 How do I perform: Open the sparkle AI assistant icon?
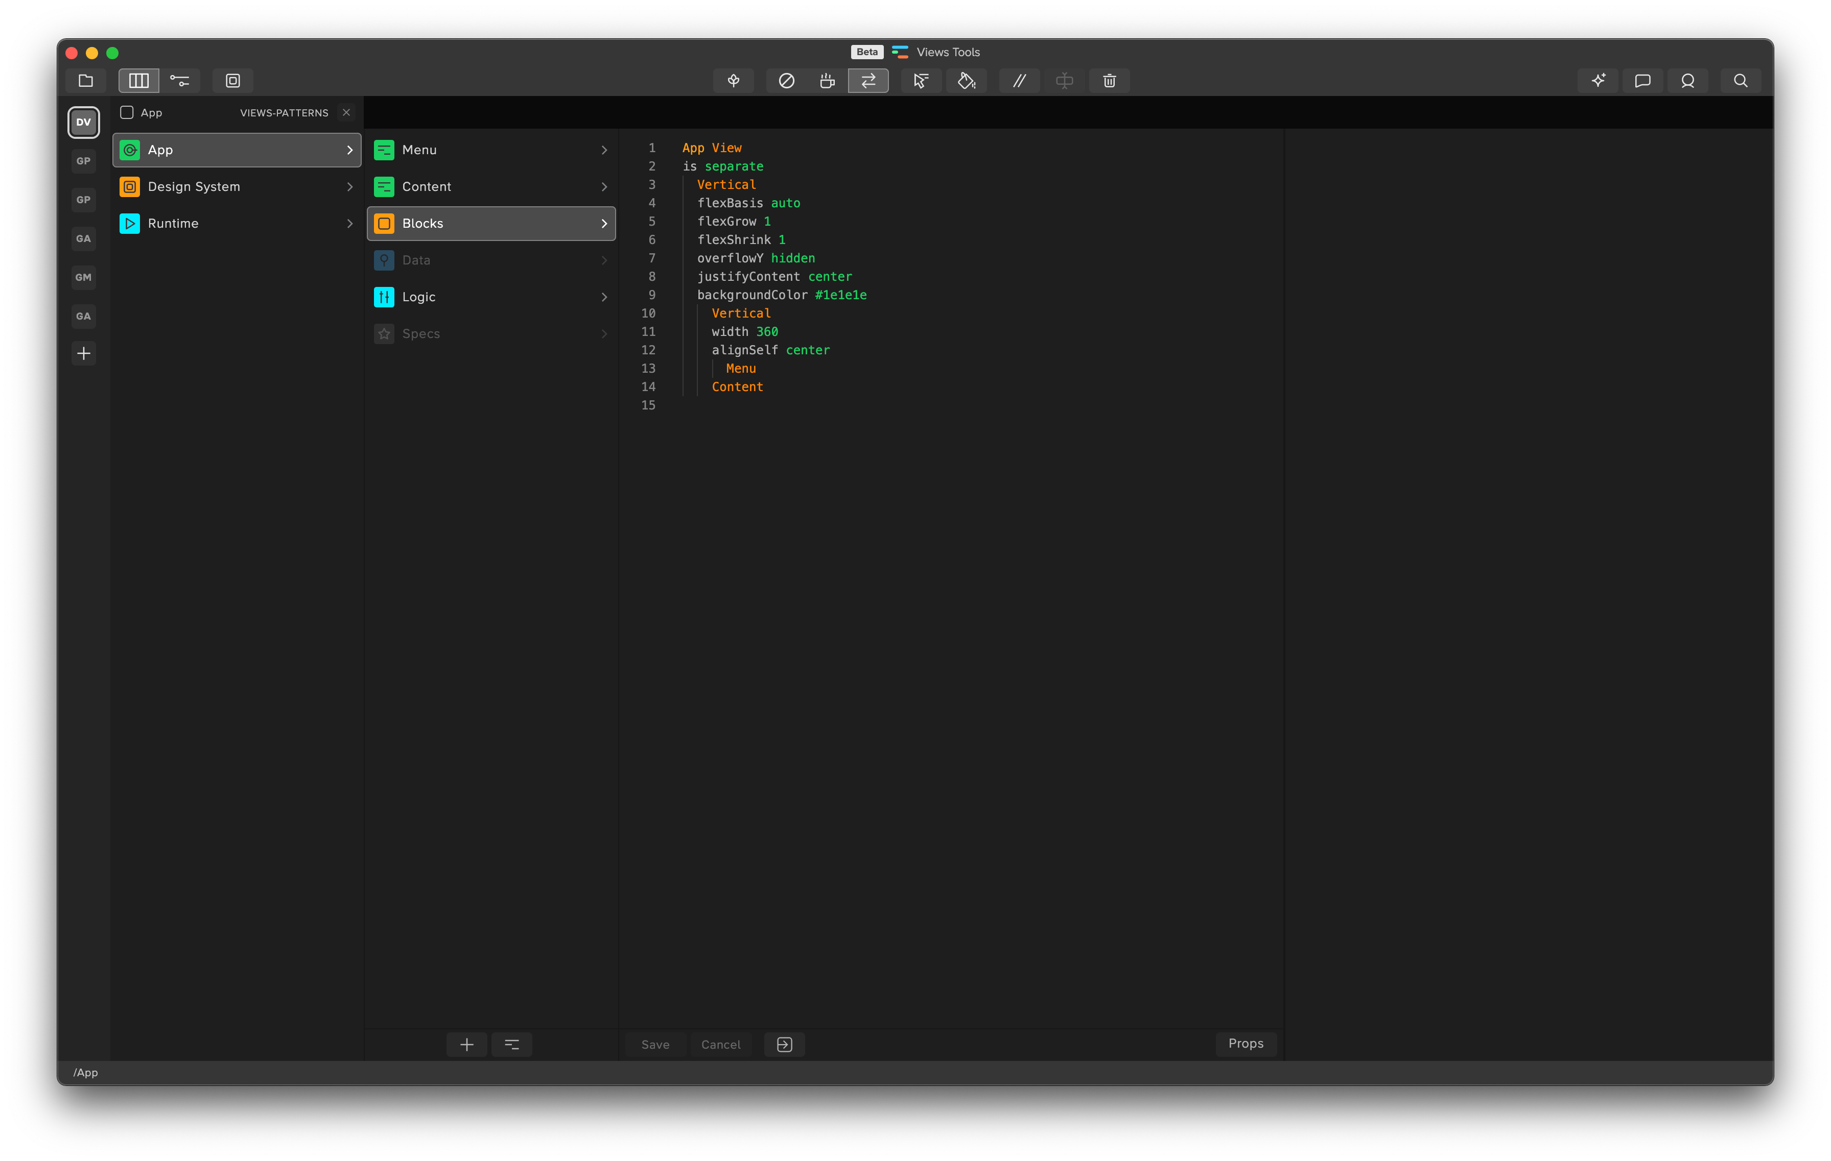tap(1599, 81)
